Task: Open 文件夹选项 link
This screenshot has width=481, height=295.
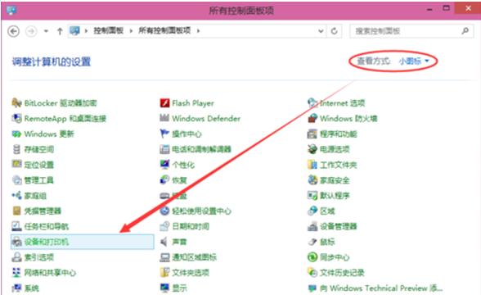Action: (x=191, y=272)
